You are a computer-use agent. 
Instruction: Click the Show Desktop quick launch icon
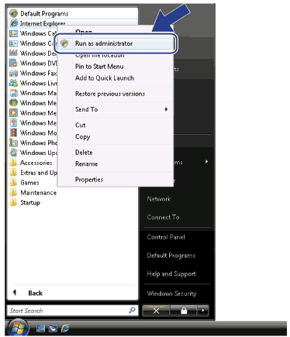pyautogui.click(x=40, y=328)
